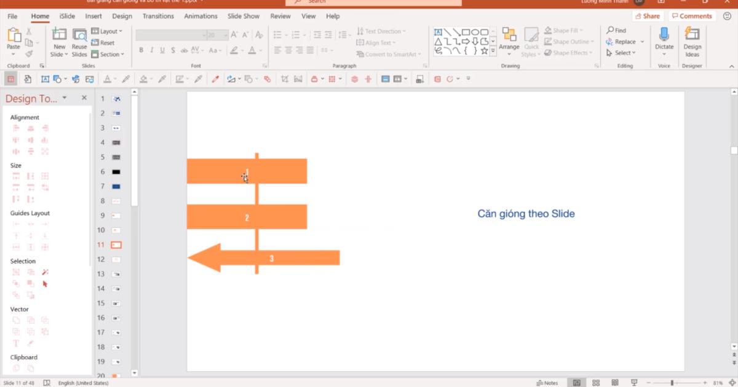Toggle Italic formatting
This screenshot has height=387, width=738.
point(151,50)
